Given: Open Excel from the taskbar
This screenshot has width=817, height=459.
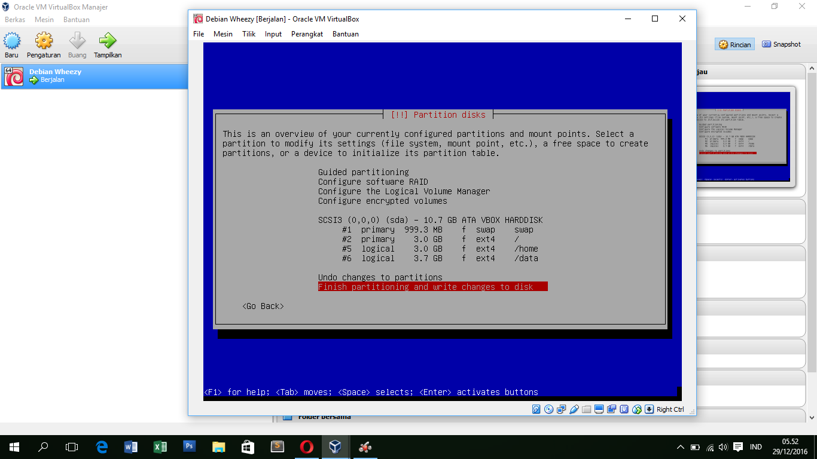Looking at the screenshot, I should (160, 446).
